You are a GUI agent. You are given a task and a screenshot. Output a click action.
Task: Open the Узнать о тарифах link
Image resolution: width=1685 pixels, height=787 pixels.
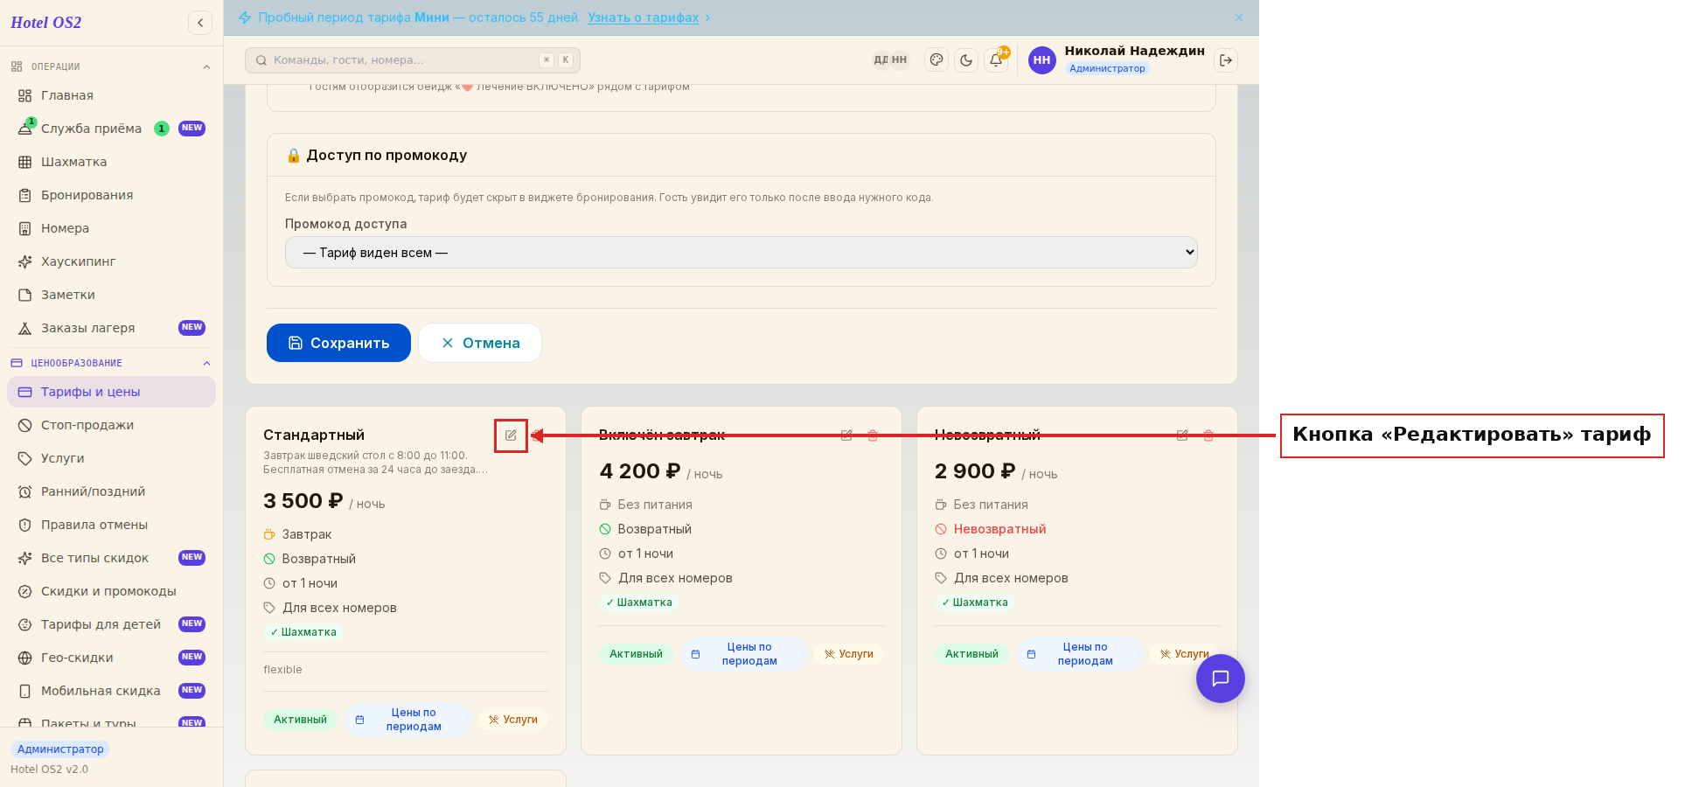pyautogui.click(x=643, y=17)
